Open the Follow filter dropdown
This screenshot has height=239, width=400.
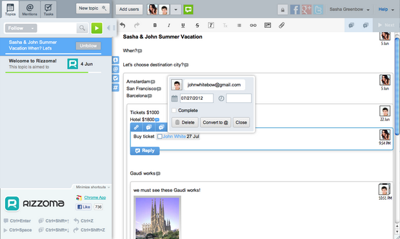click(21, 28)
